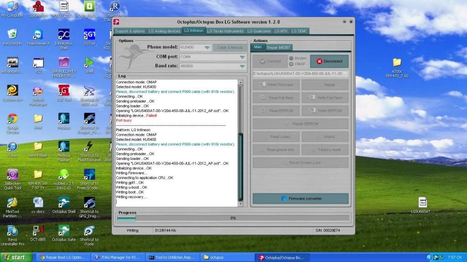Launch Medusa desktop icon
467x262 pixels.
click(64, 121)
